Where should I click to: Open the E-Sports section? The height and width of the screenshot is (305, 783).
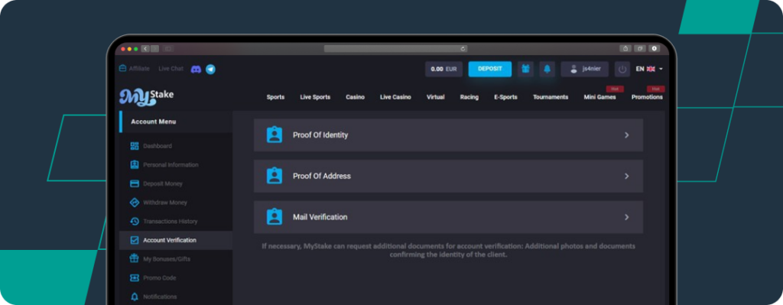[506, 97]
